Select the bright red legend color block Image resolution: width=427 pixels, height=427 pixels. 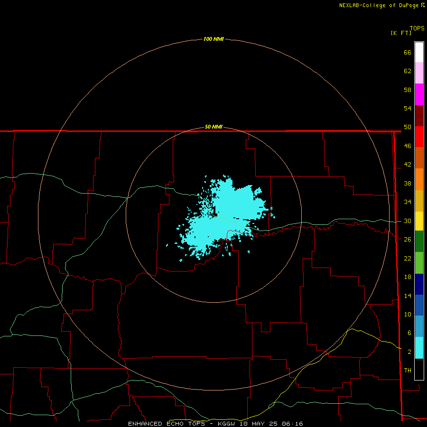(419, 137)
